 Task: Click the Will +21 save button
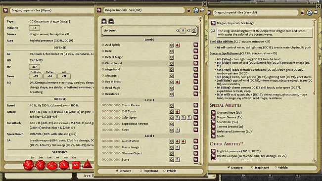64,76
